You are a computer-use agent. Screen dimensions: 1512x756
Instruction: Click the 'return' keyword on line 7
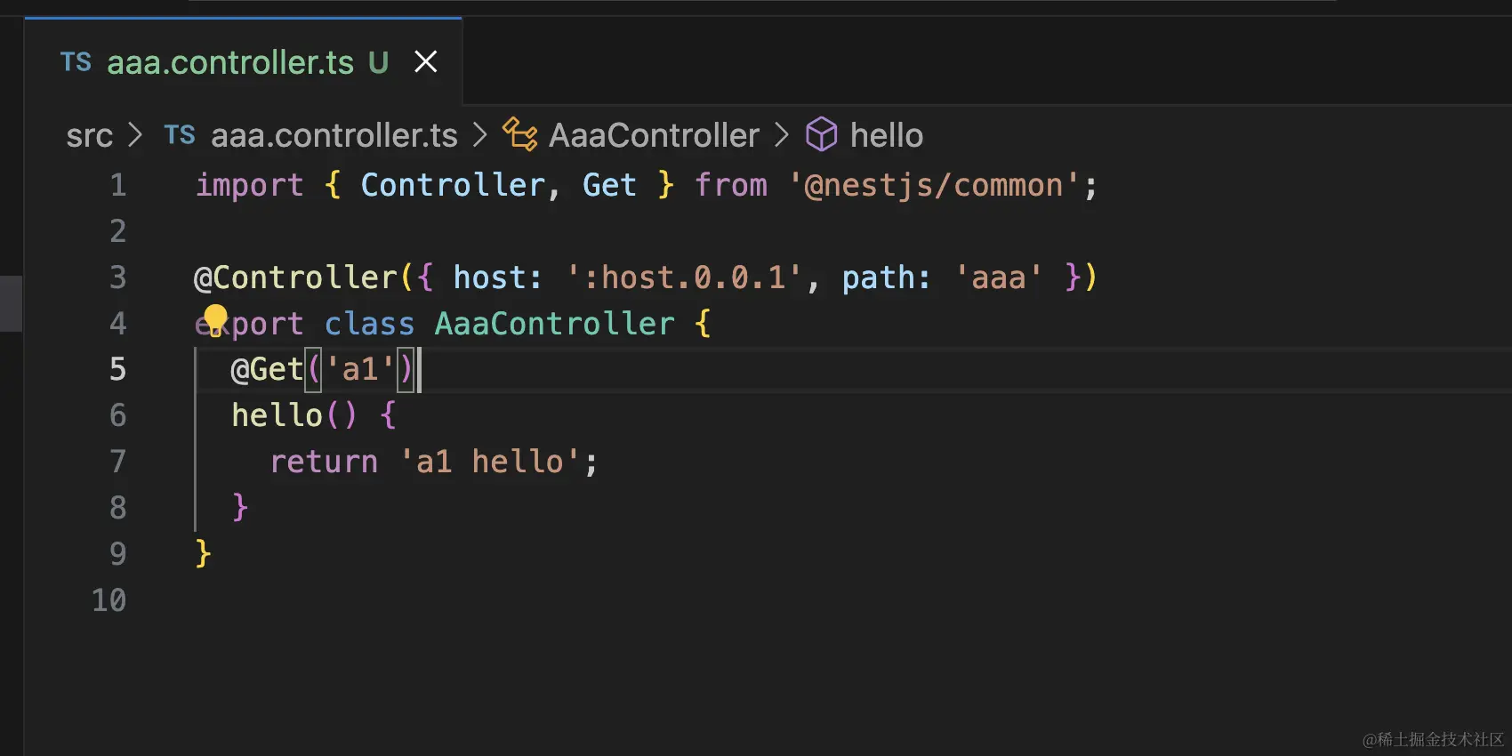[x=324, y=462]
